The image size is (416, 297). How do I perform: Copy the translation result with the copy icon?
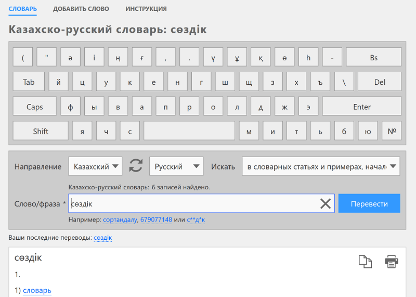click(x=365, y=262)
